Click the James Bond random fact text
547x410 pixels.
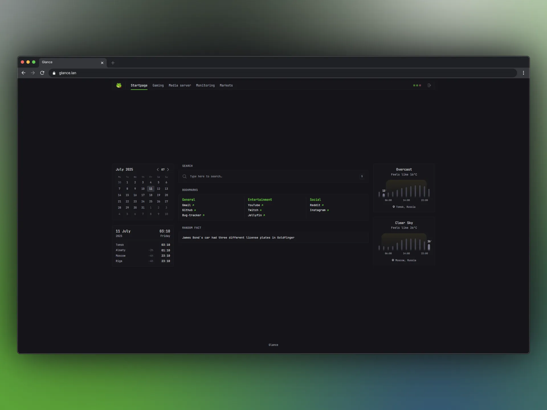(x=238, y=237)
